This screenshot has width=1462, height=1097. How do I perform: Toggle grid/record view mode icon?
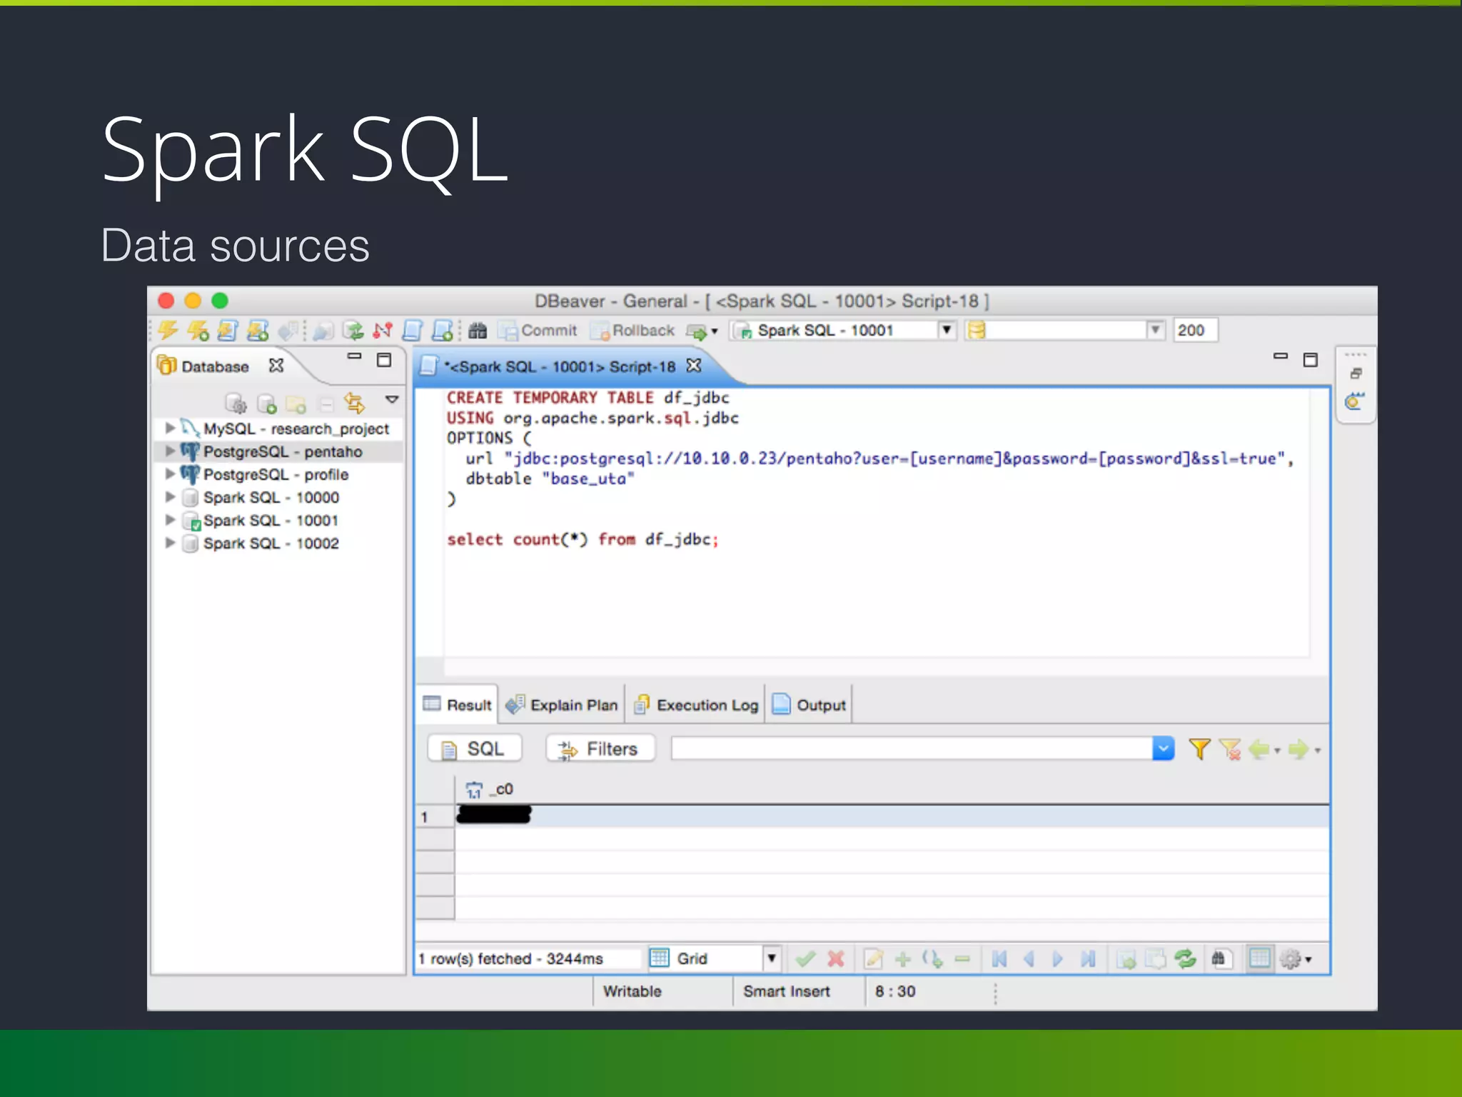(1260, 958)
